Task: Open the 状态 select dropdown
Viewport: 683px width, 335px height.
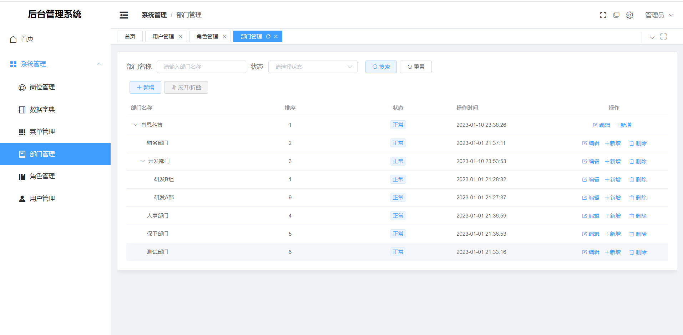Action: [313, 67]
